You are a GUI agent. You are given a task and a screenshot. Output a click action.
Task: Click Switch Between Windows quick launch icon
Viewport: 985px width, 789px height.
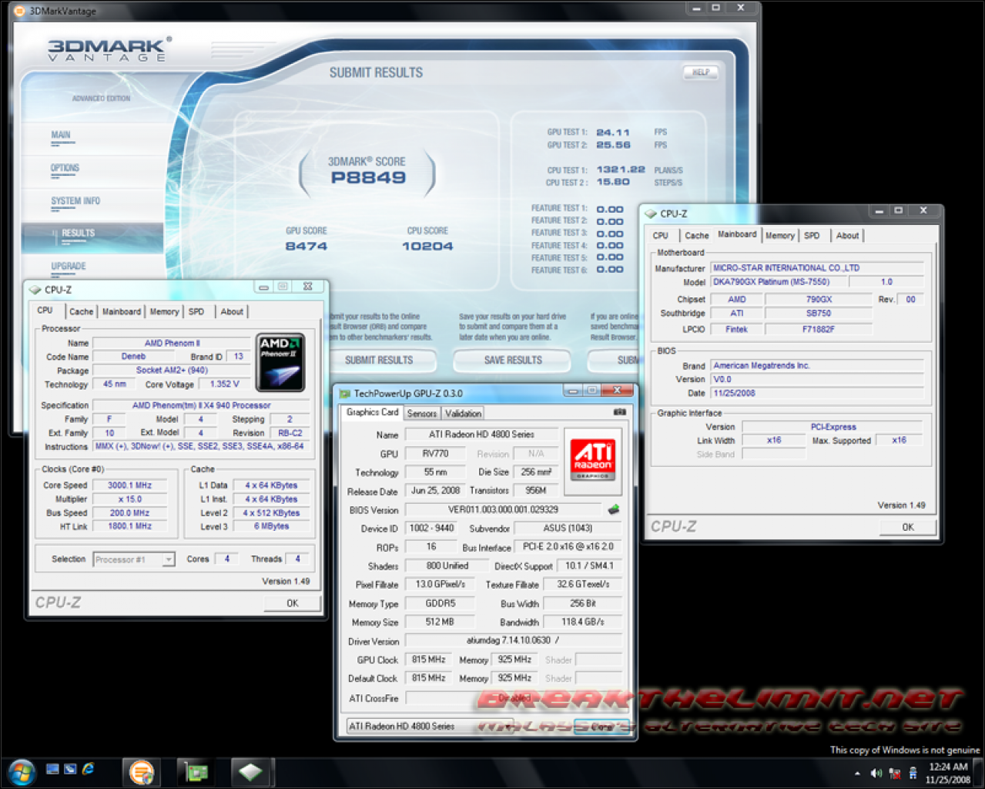point(70,769)
